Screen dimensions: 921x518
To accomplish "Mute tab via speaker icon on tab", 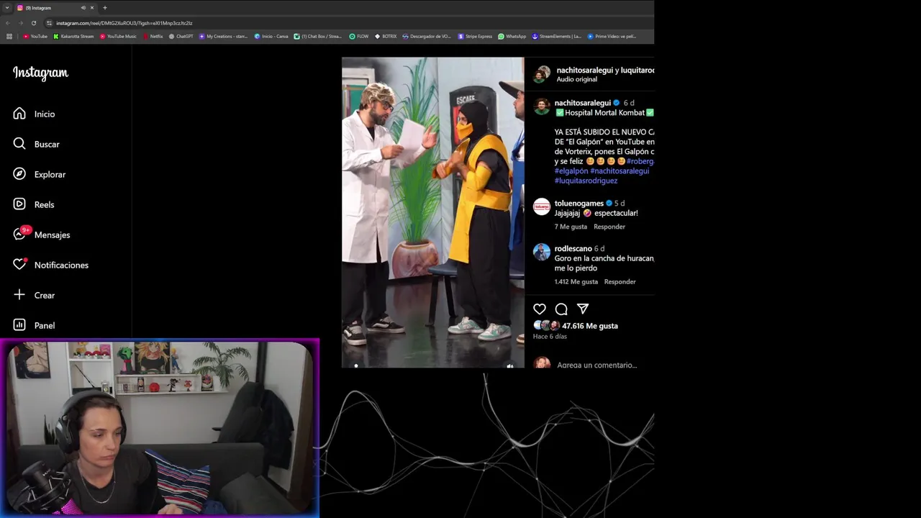I will point(83,8).
